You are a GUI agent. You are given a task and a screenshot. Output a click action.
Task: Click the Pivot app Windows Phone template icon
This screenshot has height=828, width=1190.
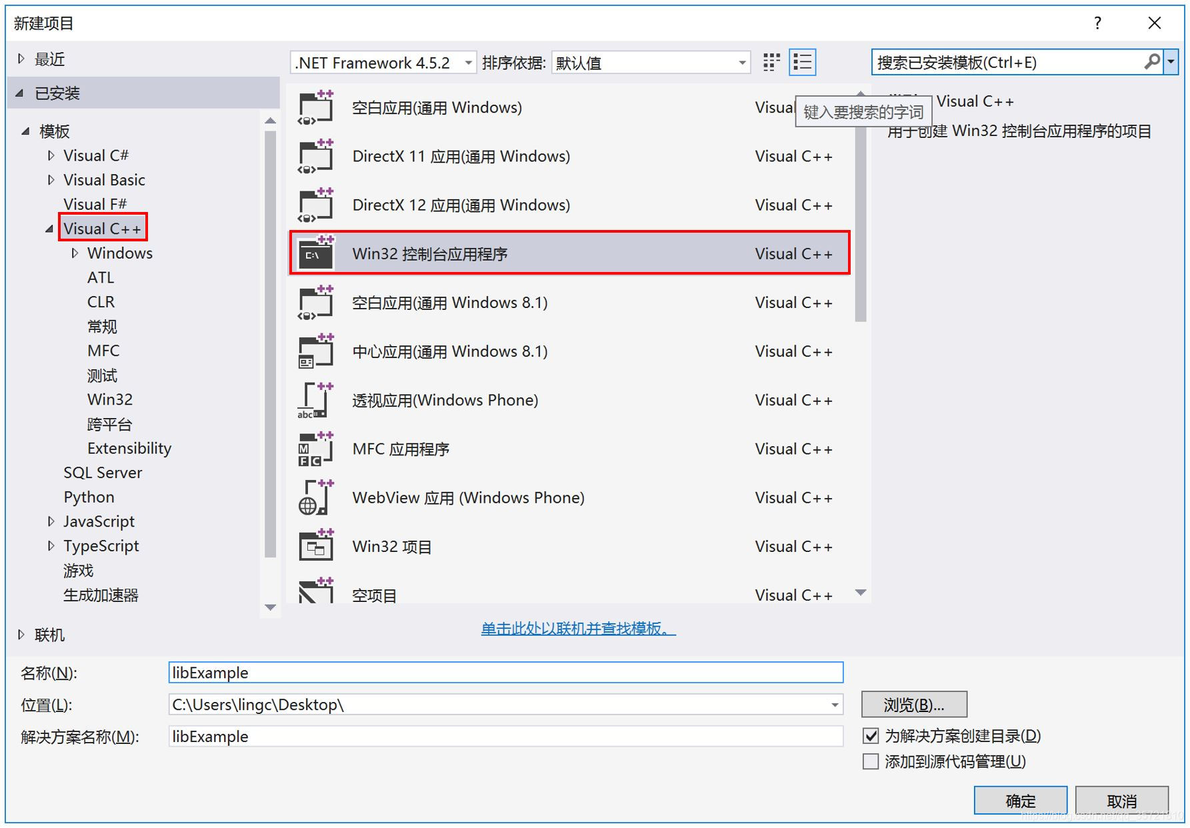click(315, 400)
